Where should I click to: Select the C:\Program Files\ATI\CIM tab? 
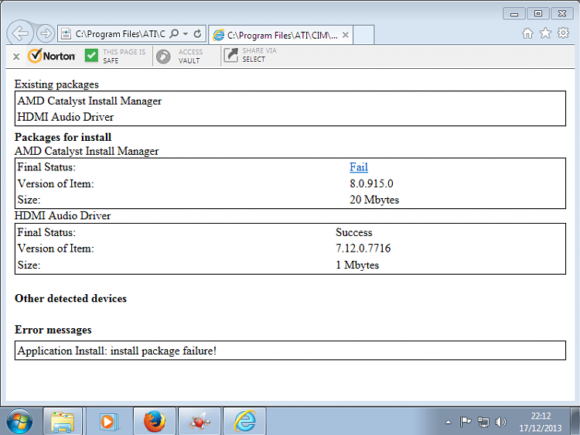coord(281,35)
